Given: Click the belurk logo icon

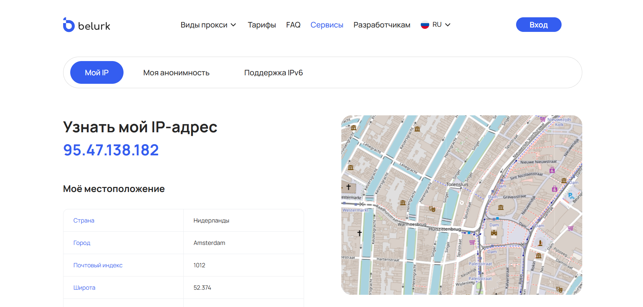Looking at the screenshot, I should 69,25.
